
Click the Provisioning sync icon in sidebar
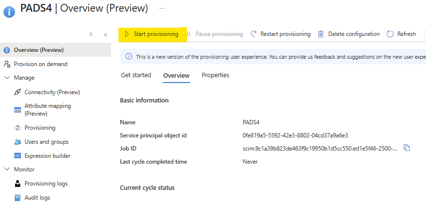(18, 128)
